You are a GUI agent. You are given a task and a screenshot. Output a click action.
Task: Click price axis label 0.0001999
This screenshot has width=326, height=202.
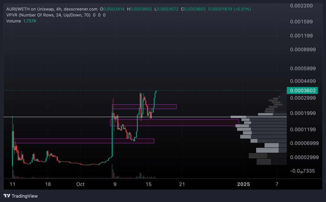[303, 113]
